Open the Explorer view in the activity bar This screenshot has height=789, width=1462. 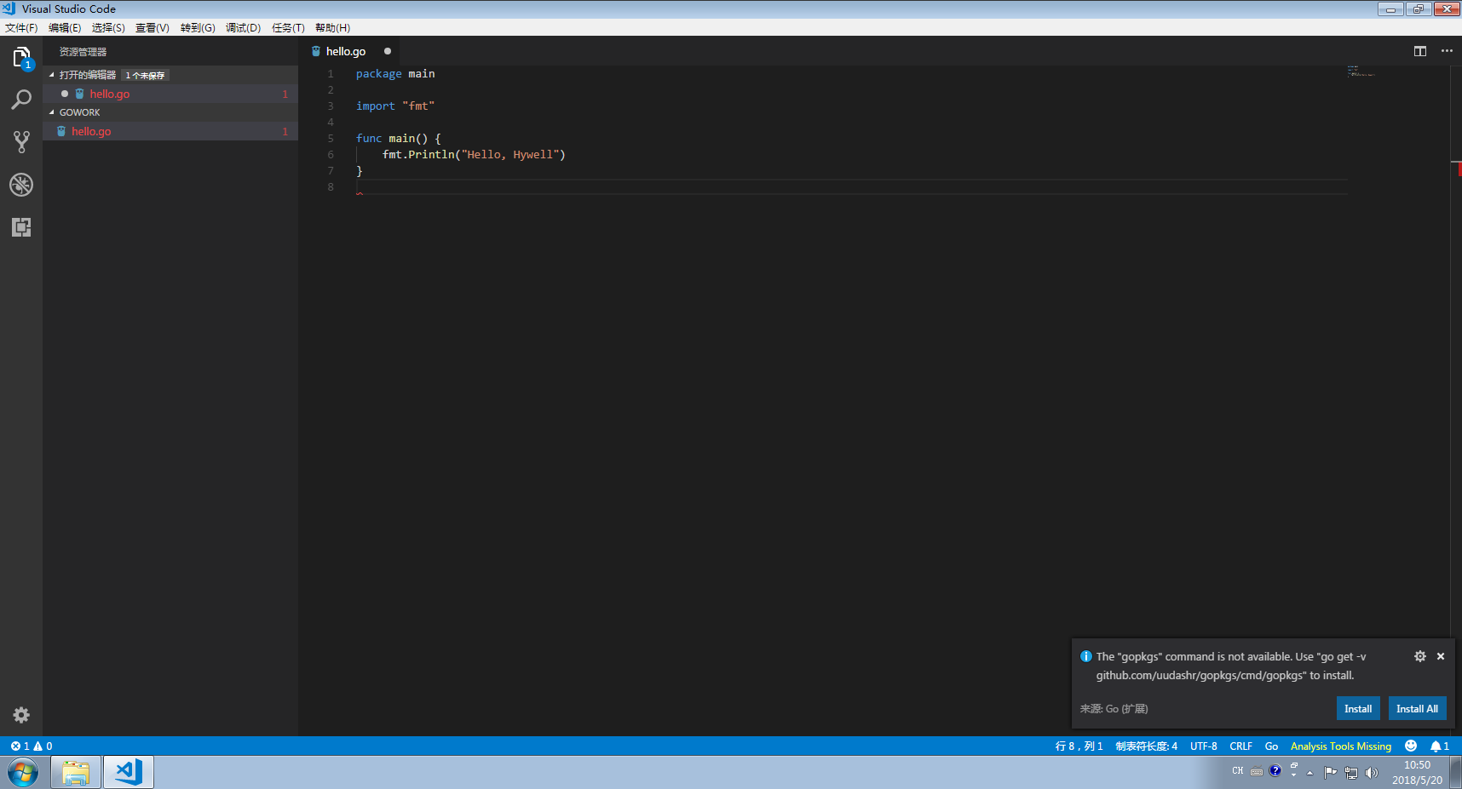(21, 57)
